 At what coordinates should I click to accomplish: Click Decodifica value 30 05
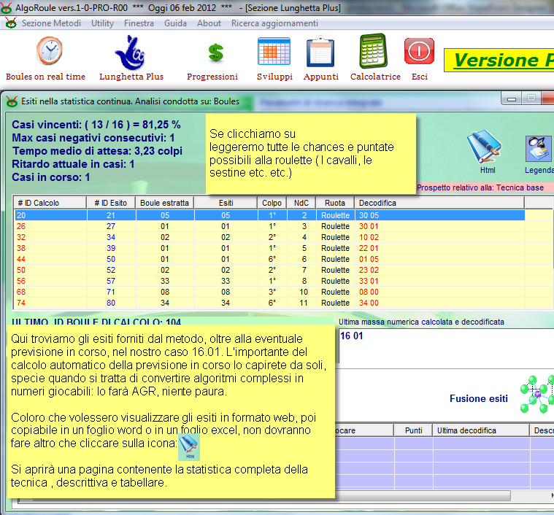[x=369, y=215]
